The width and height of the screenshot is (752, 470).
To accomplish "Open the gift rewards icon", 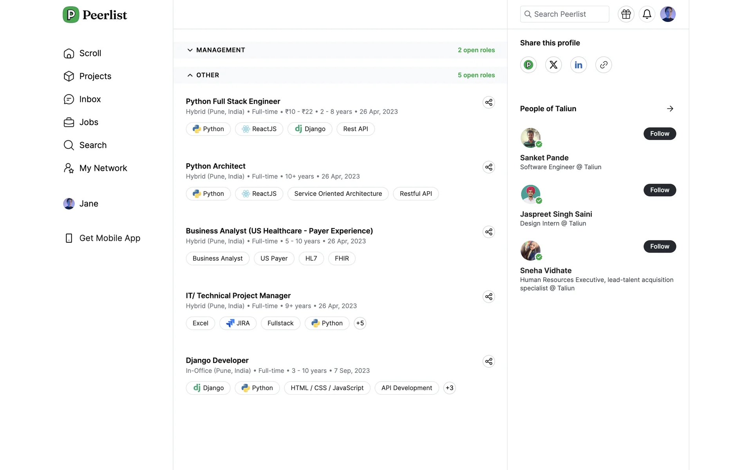I will (626, 14).
